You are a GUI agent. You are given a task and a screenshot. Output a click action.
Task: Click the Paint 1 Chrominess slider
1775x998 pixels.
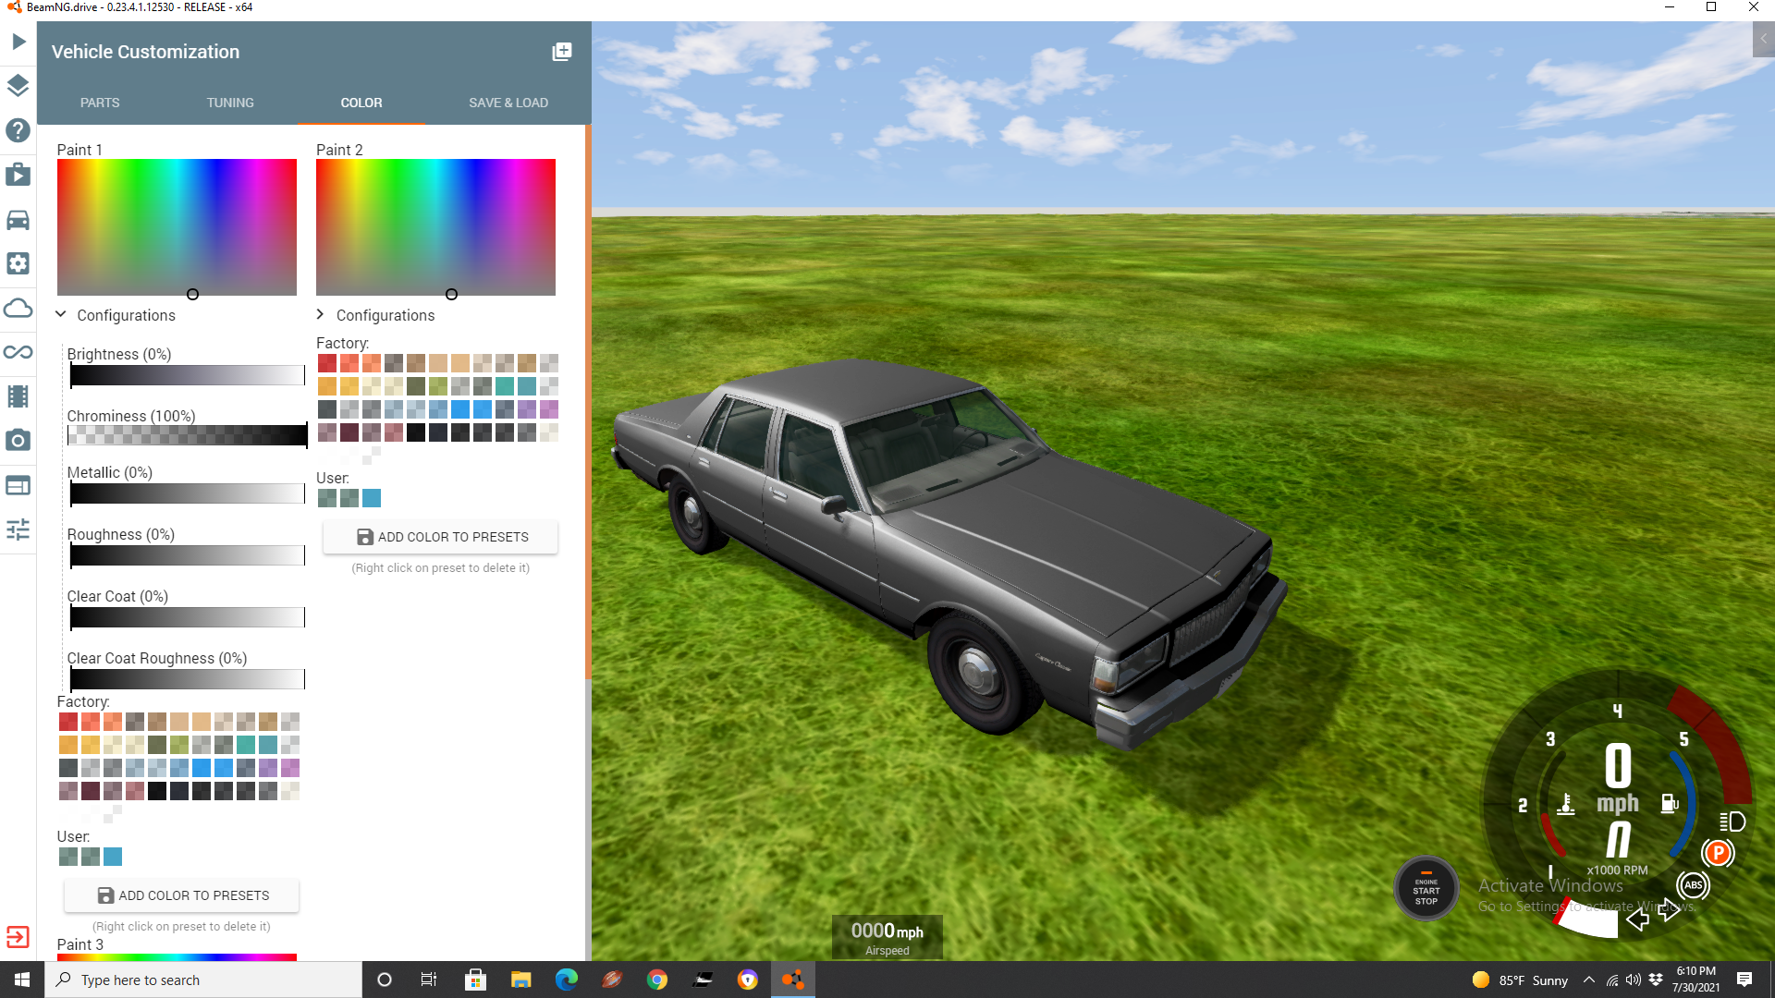(188, 434)
